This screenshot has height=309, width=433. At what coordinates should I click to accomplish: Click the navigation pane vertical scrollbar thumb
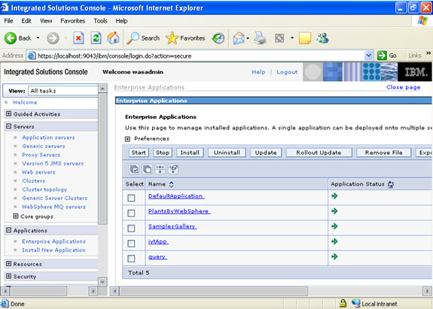(102, 159)
